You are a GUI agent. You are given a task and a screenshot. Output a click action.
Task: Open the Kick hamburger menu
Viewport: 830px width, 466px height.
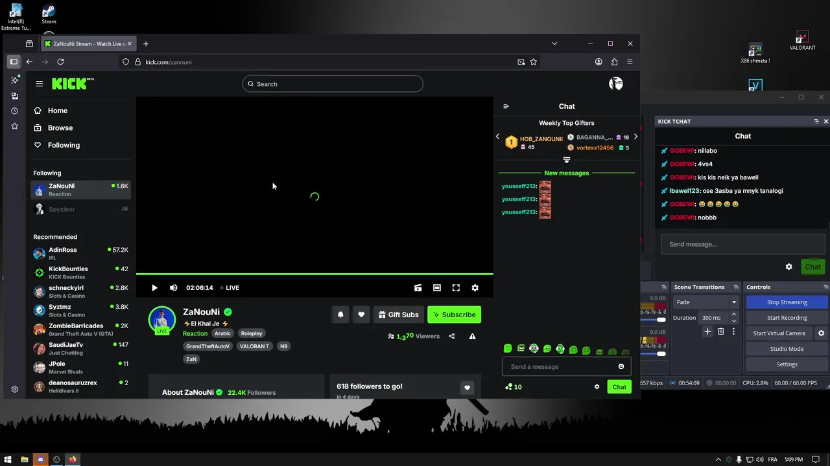click(x=39, y=83)
